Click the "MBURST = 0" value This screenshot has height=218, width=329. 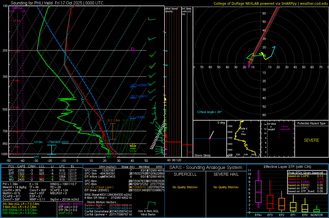coord(58,193)
